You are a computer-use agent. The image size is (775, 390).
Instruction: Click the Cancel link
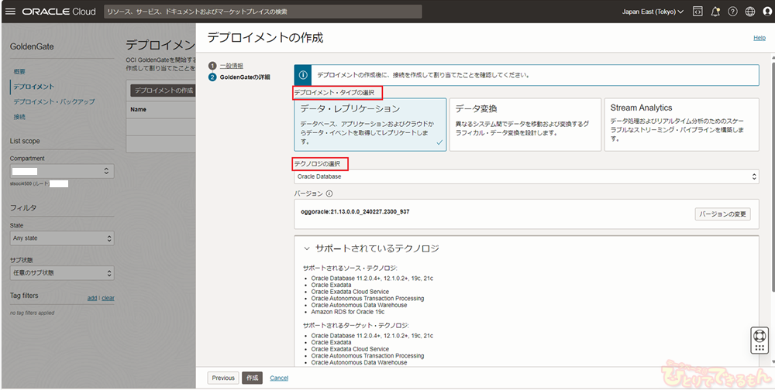click(279, 378)
